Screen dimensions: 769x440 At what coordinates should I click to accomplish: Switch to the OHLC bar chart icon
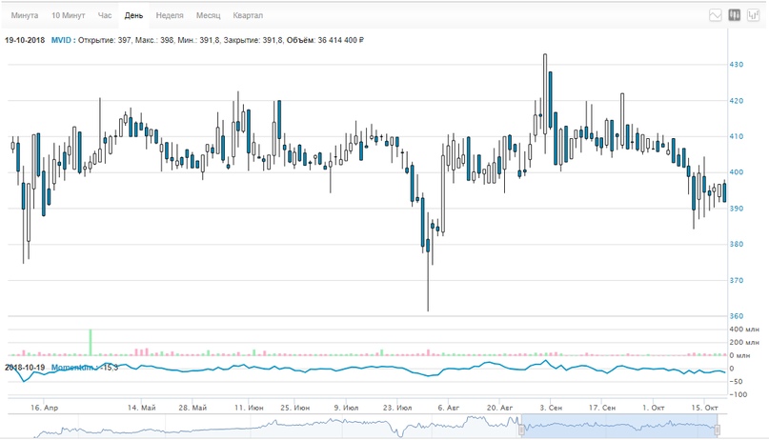(753, 15)
